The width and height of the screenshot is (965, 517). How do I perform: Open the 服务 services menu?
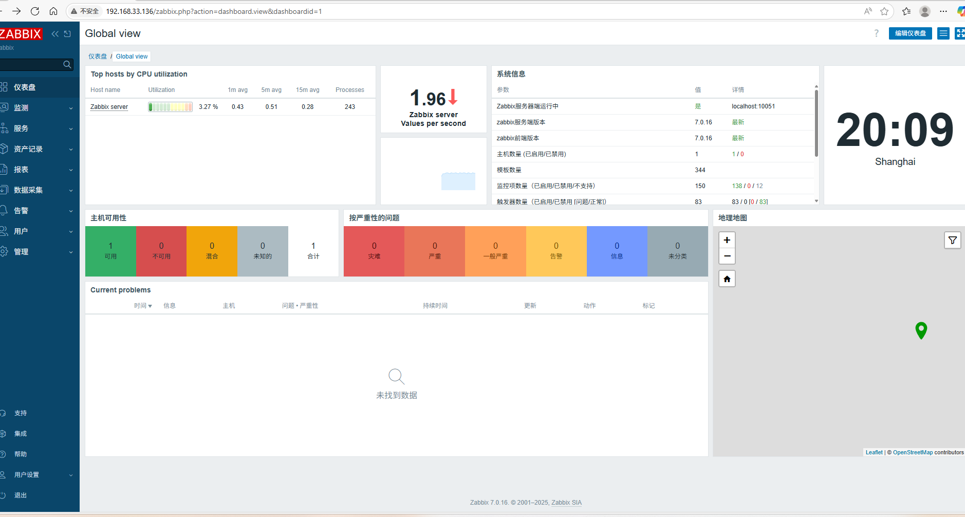coord(40,128)
